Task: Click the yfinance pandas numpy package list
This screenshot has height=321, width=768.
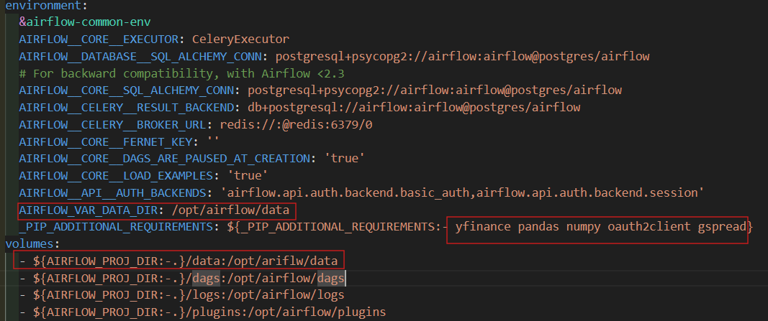Action: [600, 227]
